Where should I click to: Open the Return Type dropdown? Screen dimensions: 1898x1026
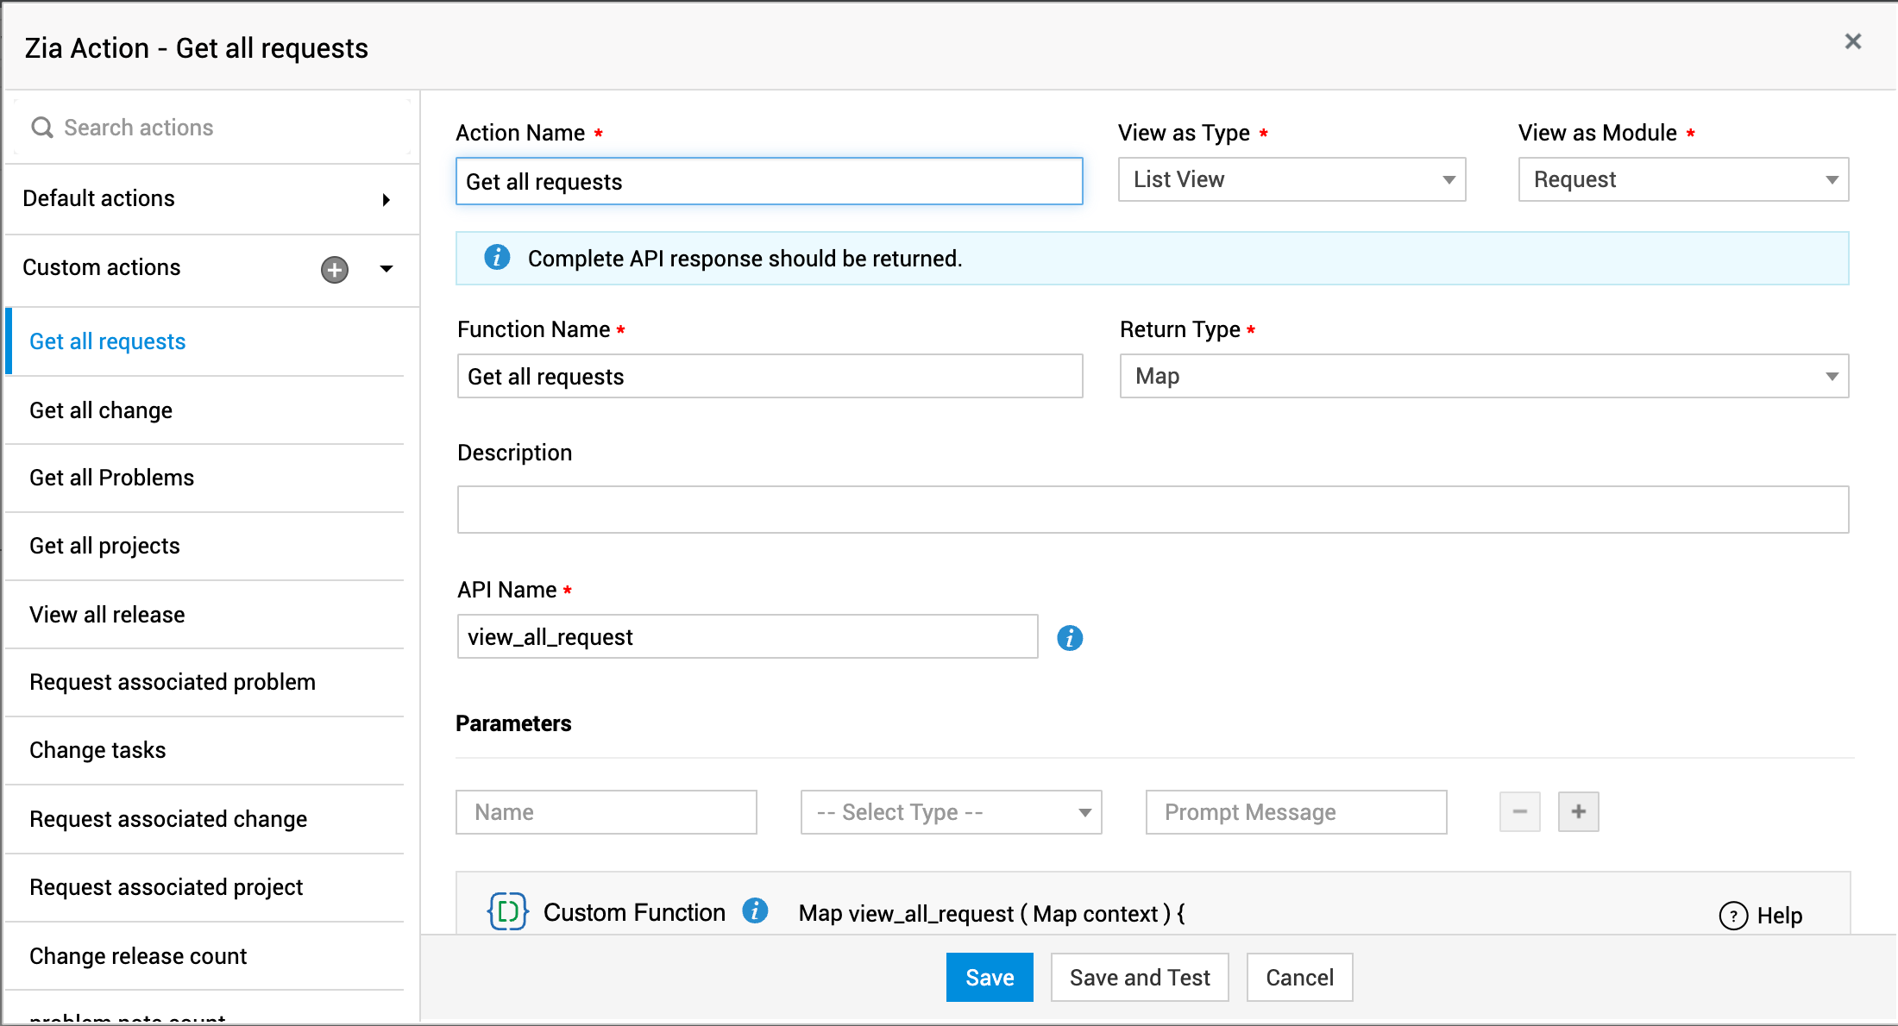(x=1484, y=376)
